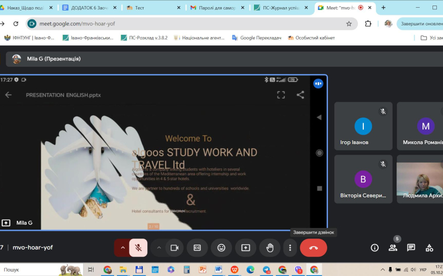
Task: Open the Chrome profile avatar
Action: coord(388,24)
